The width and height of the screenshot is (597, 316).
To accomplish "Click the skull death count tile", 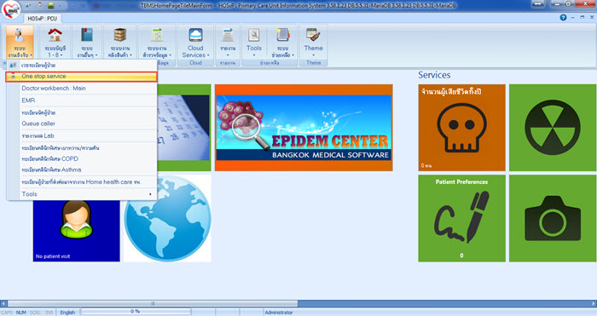I will tap(462, 128).
